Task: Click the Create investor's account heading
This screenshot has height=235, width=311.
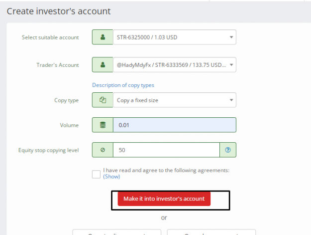Action: click(x=59, y=11)
